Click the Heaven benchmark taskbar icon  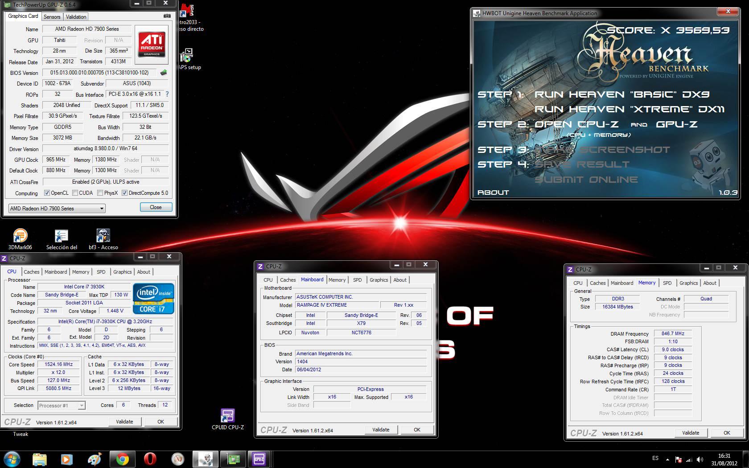tap(206, 459)
